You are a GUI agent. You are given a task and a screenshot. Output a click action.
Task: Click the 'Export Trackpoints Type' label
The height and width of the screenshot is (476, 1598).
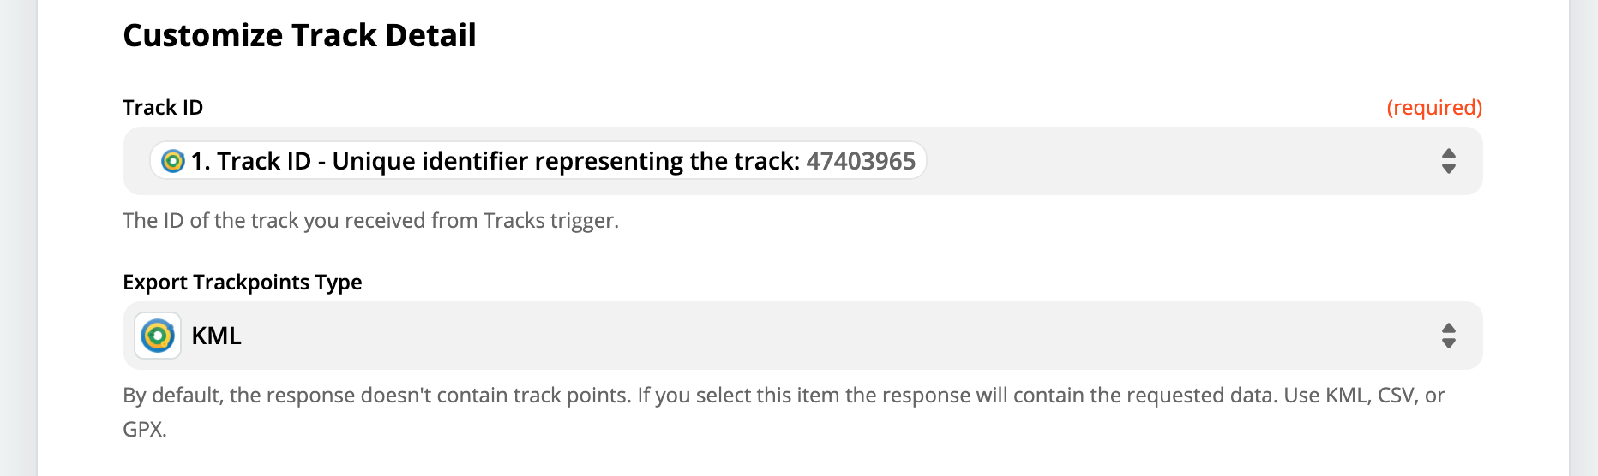point(243,282)
